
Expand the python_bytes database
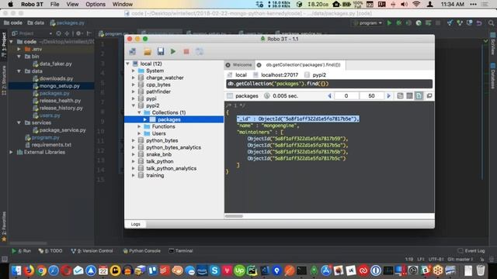pos(134,140)
